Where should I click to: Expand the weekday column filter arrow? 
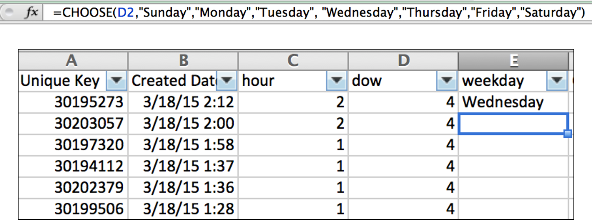[556, 81]
